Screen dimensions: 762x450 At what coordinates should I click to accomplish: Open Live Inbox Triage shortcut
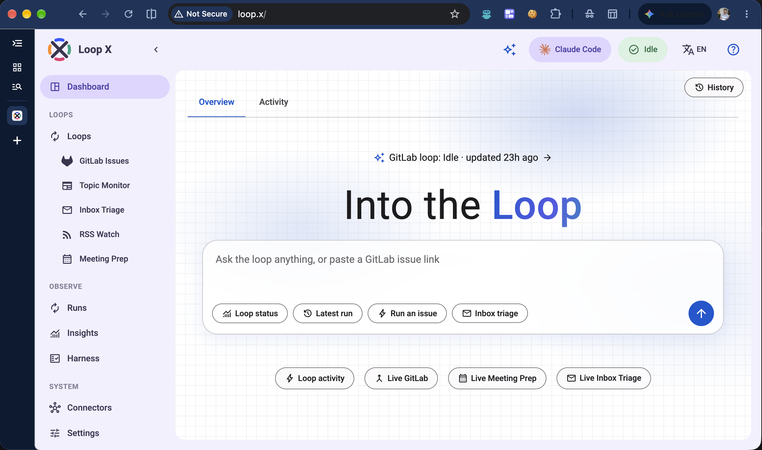click(604, 378)
